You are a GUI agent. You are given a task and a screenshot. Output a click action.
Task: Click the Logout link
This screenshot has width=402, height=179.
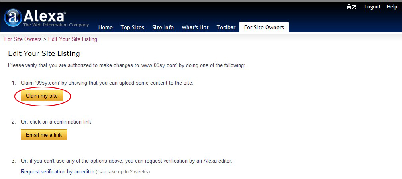(373, 7)
